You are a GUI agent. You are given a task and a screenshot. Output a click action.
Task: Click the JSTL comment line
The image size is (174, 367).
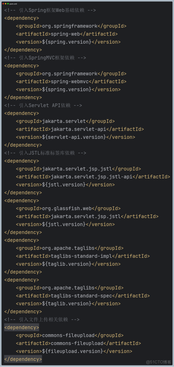click(x=45, y=153)
